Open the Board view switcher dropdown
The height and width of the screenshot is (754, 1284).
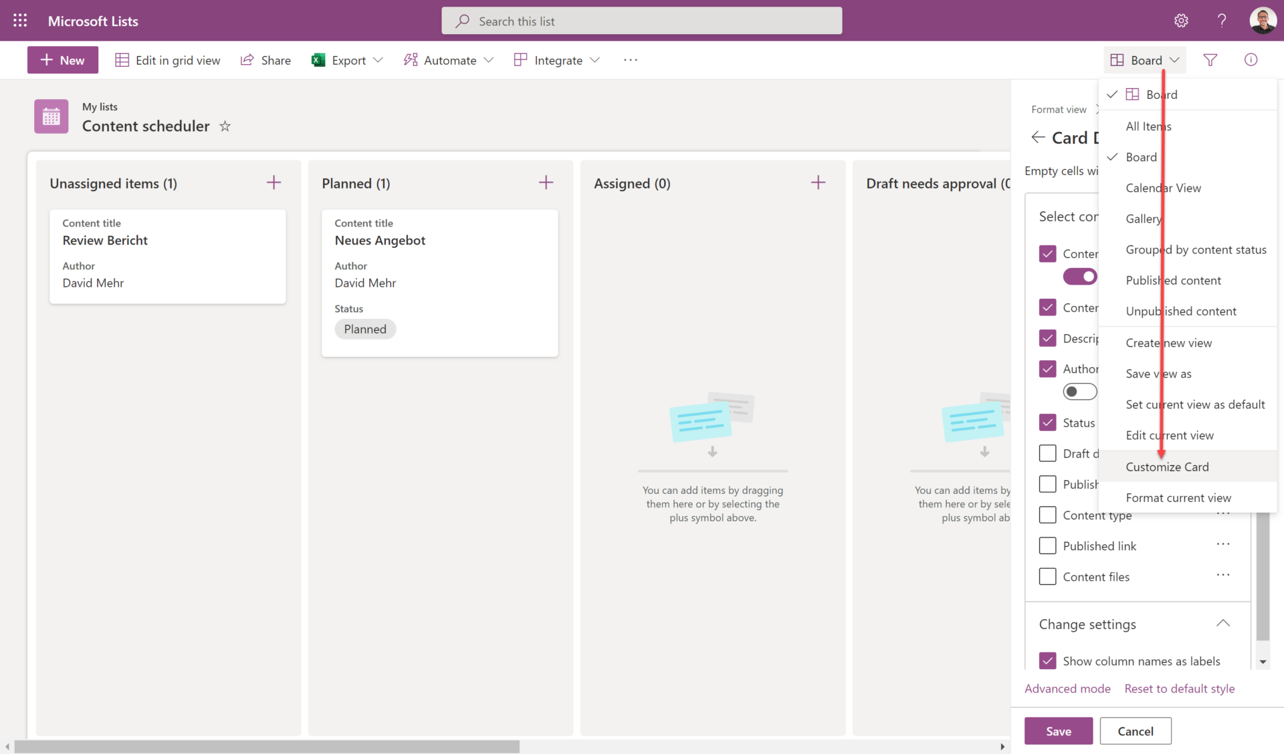click(x=1145, y=60)
